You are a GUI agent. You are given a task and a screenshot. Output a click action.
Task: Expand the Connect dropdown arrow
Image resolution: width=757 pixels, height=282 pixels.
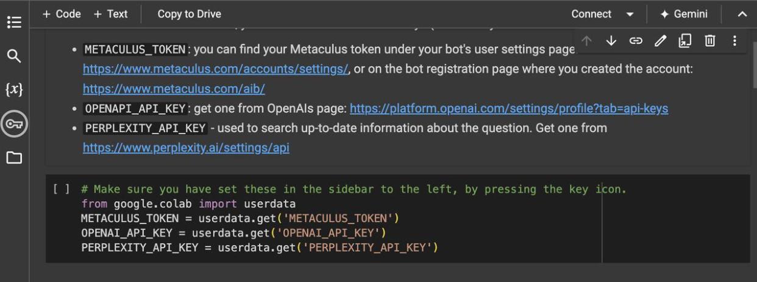tap(630, 14)
